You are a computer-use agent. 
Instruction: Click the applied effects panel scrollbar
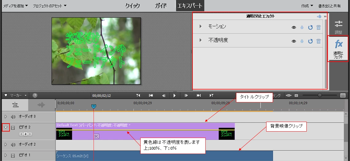[326, 54]
